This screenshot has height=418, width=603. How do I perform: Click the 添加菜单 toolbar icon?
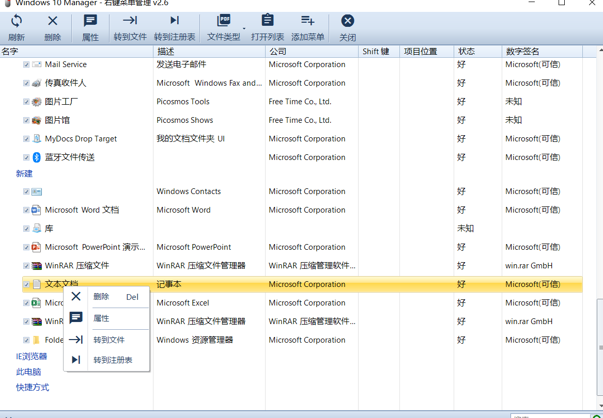[x=307, y=21]
